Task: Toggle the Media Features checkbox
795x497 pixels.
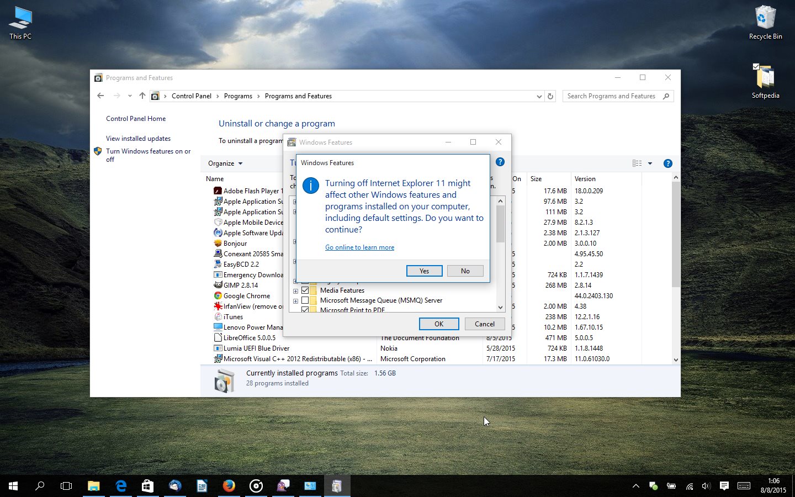Action: click(x=305, y=290)
